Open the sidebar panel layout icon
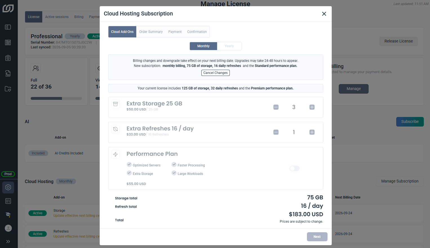The height and width of the screenshot is (248, 430). coord(8,27)
